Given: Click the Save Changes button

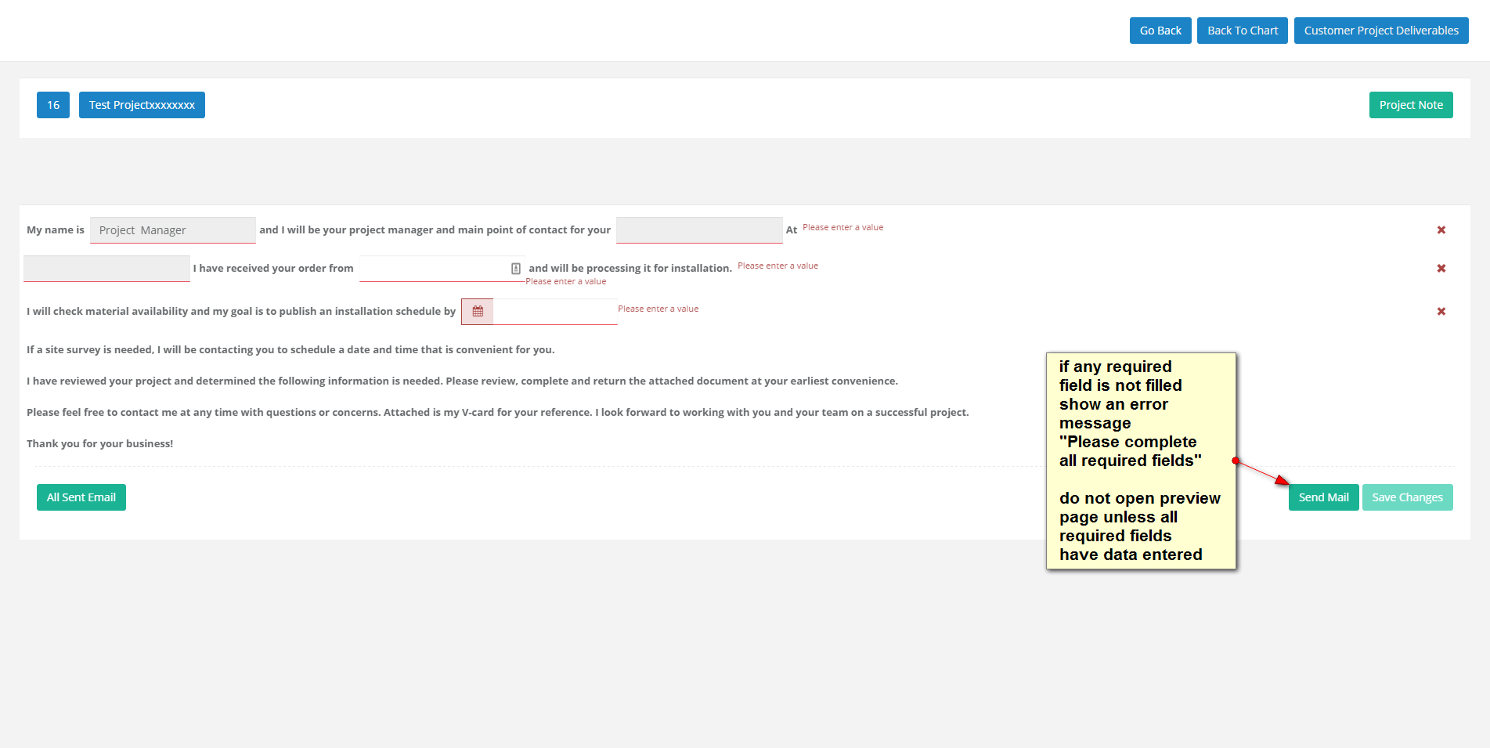Looking at the screenshot, I should 1407,497.
